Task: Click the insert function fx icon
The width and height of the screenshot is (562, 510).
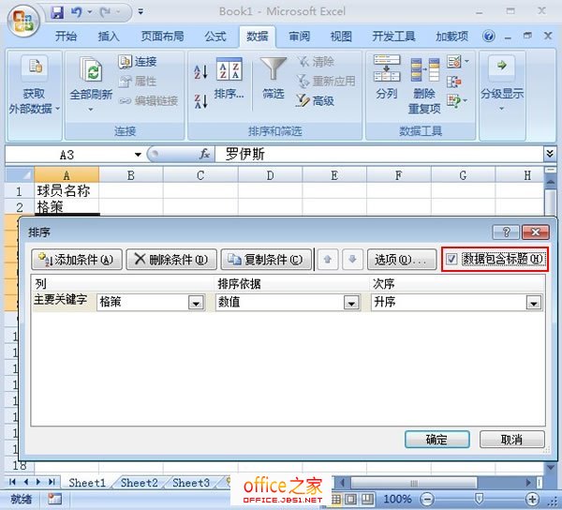Action: tap(204, 154)
